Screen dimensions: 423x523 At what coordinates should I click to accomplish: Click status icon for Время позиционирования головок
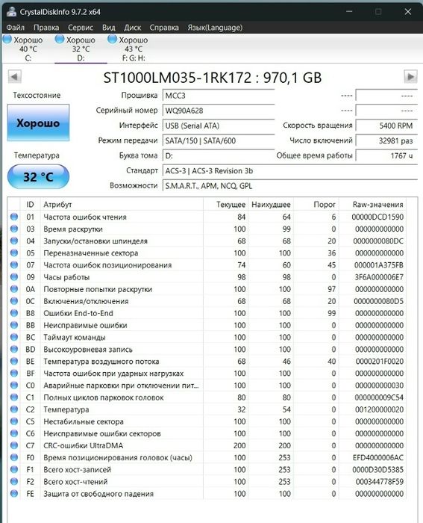coord(14,457)
